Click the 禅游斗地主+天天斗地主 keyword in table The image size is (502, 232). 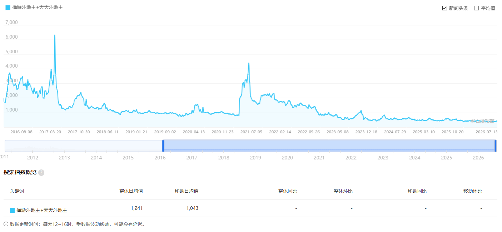(x=42, y=211)
